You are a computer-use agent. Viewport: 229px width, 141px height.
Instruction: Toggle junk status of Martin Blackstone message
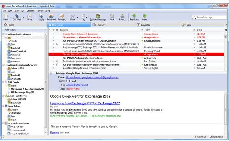(x=194, y=48)
